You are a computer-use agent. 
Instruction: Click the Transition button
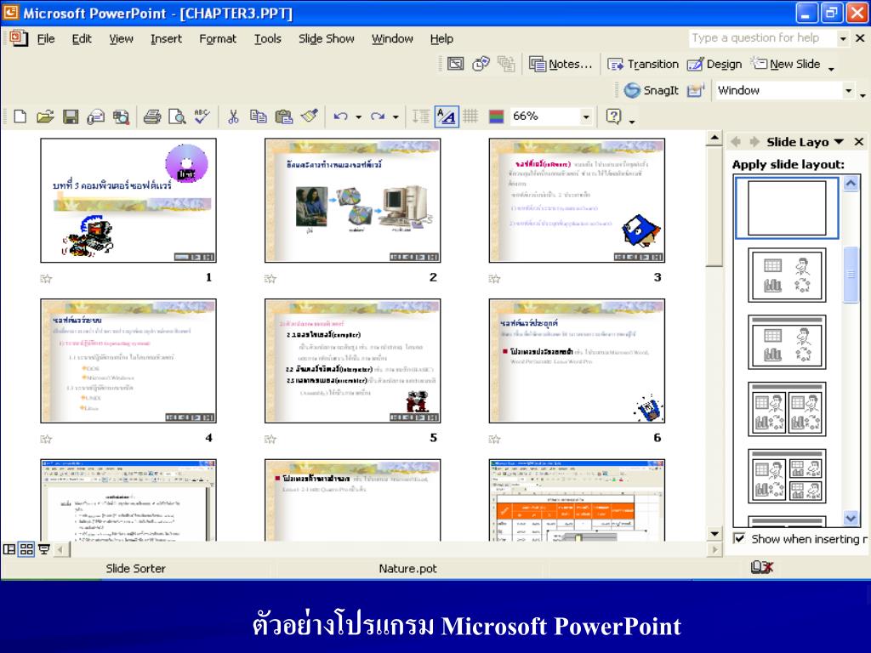tap(643, 64)
